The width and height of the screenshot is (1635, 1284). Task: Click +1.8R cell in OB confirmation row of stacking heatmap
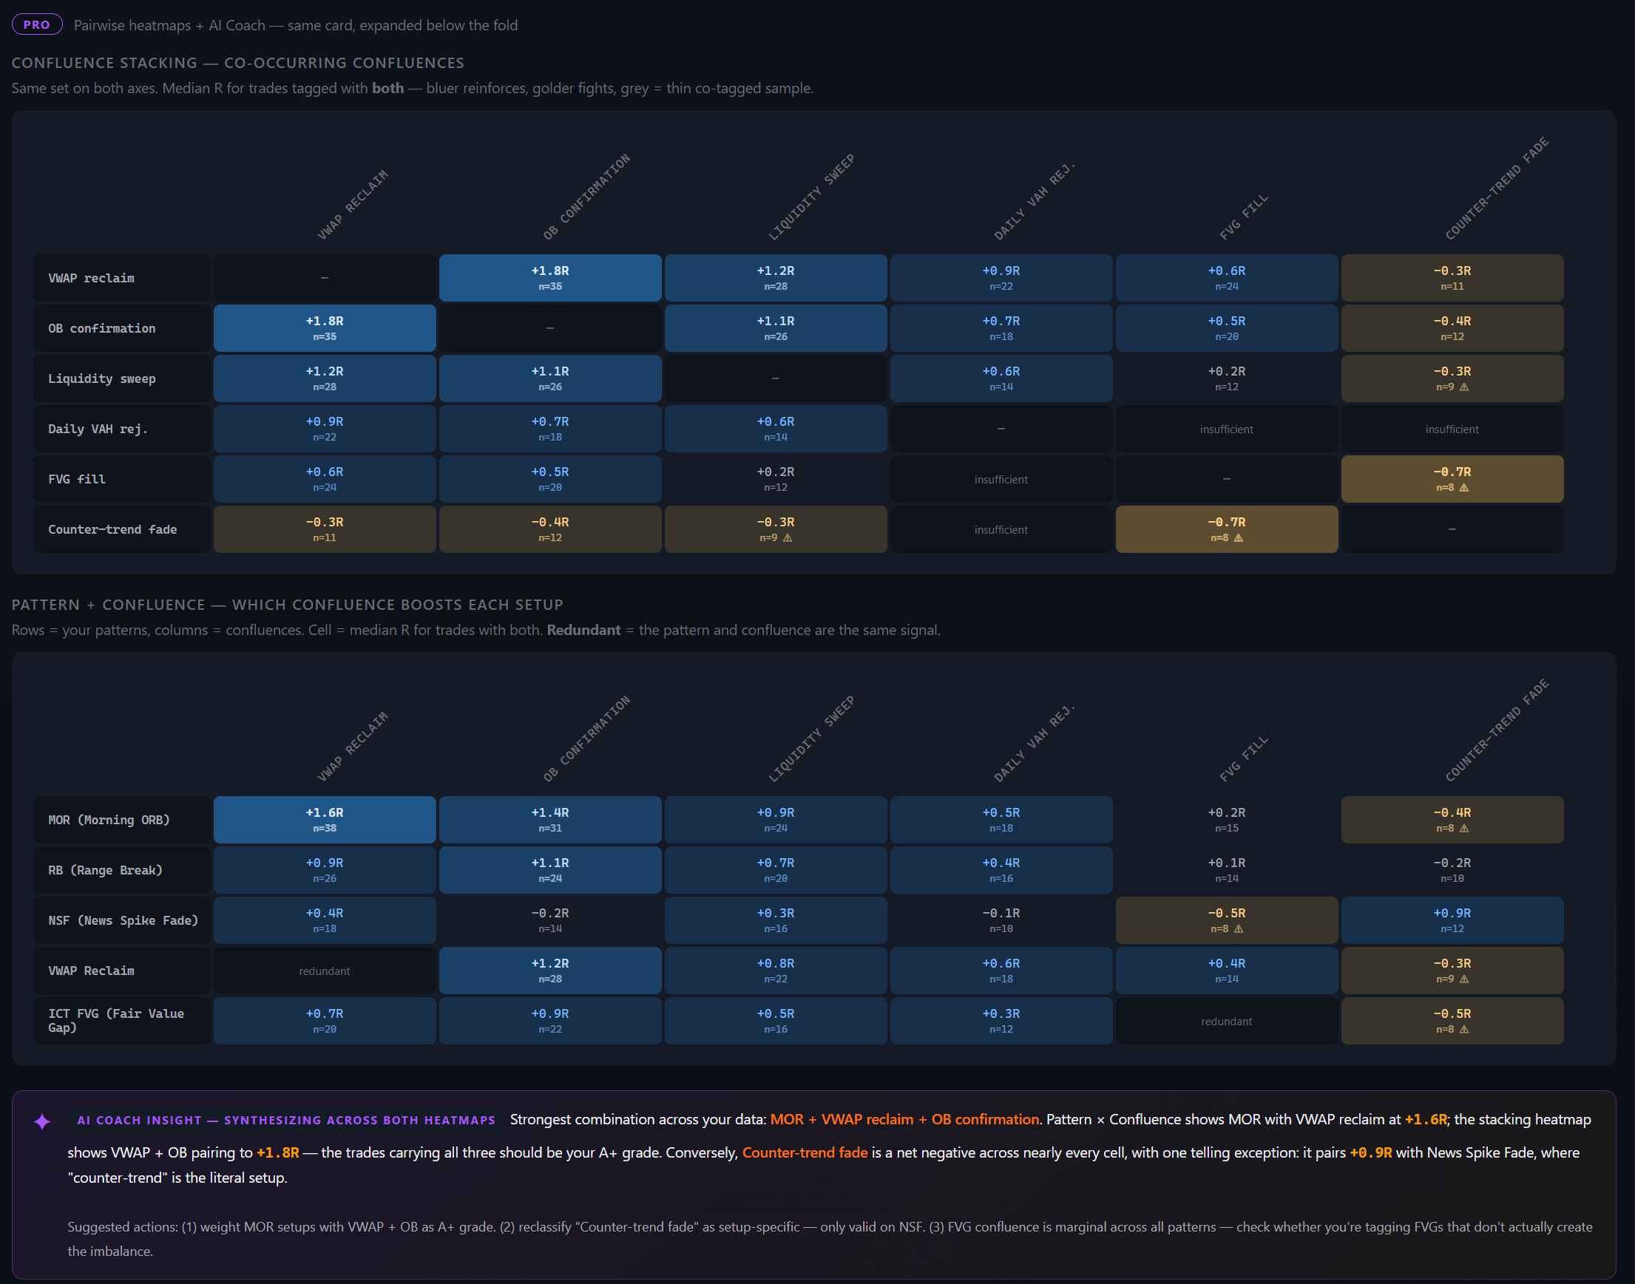click(325, 328)
